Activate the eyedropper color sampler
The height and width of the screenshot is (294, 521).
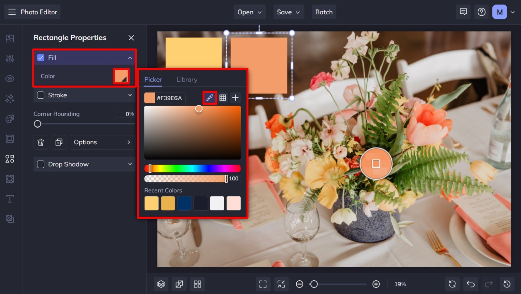[209, 97]
